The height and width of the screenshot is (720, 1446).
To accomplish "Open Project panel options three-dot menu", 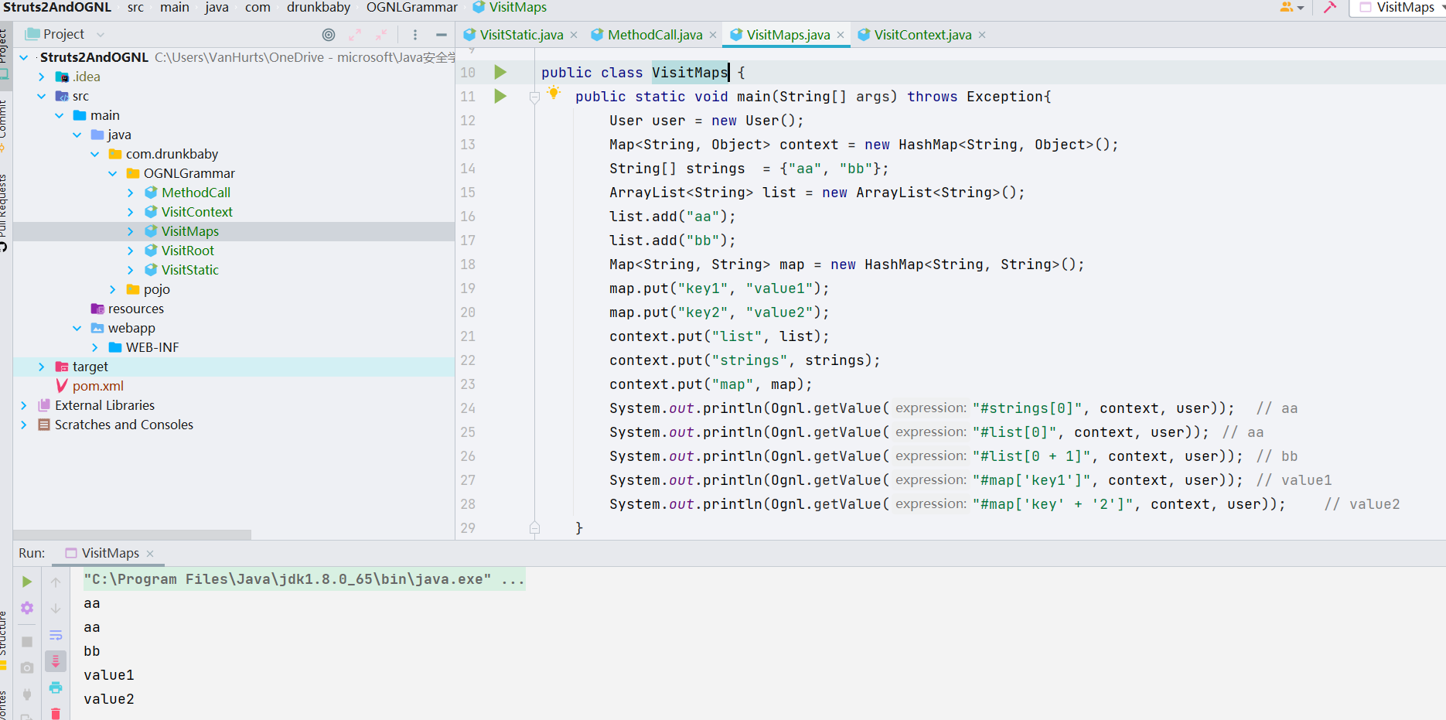I will (x=415, y=35).
